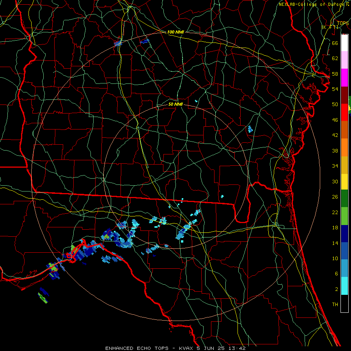Click the legend value 10
This screenshot has height=351, width=351.
click(335, 258)
